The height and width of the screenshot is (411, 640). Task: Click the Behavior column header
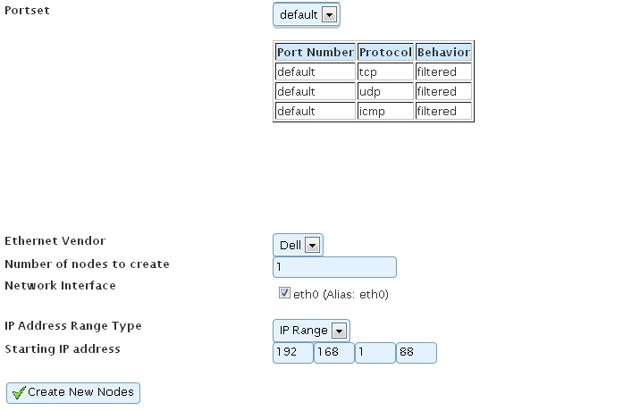click(443, 52)
